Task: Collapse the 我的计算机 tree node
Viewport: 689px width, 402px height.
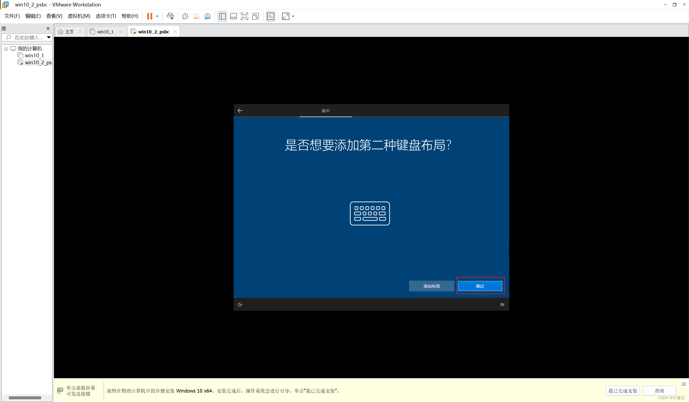Action: (x=6, y=49)
